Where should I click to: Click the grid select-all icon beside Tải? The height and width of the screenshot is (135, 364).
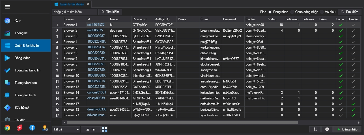(x=104, y=129)
